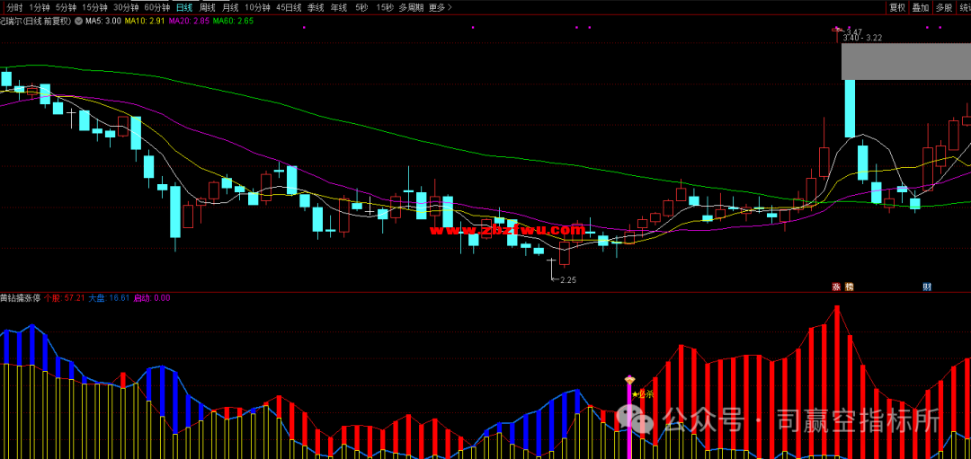Click the 黄钻擒涨停 indicator name
The image size is (971, 459).
[x=20, y=297]
